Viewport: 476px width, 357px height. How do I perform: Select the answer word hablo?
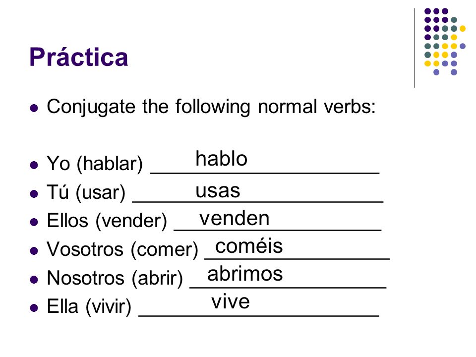click(222, 159)
